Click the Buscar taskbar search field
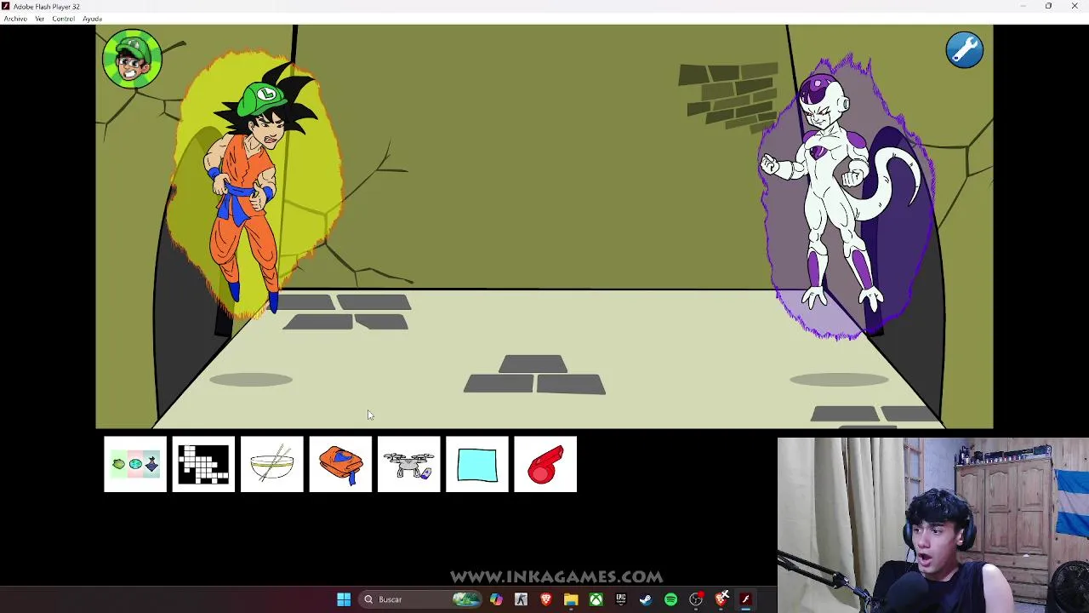 (x=419, y=599)
